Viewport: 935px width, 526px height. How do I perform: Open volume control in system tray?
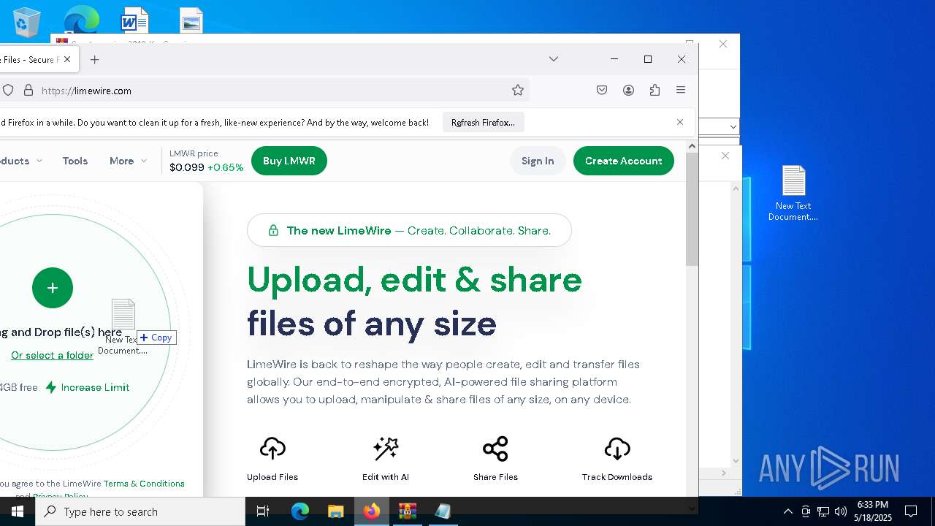pos(841,511)
